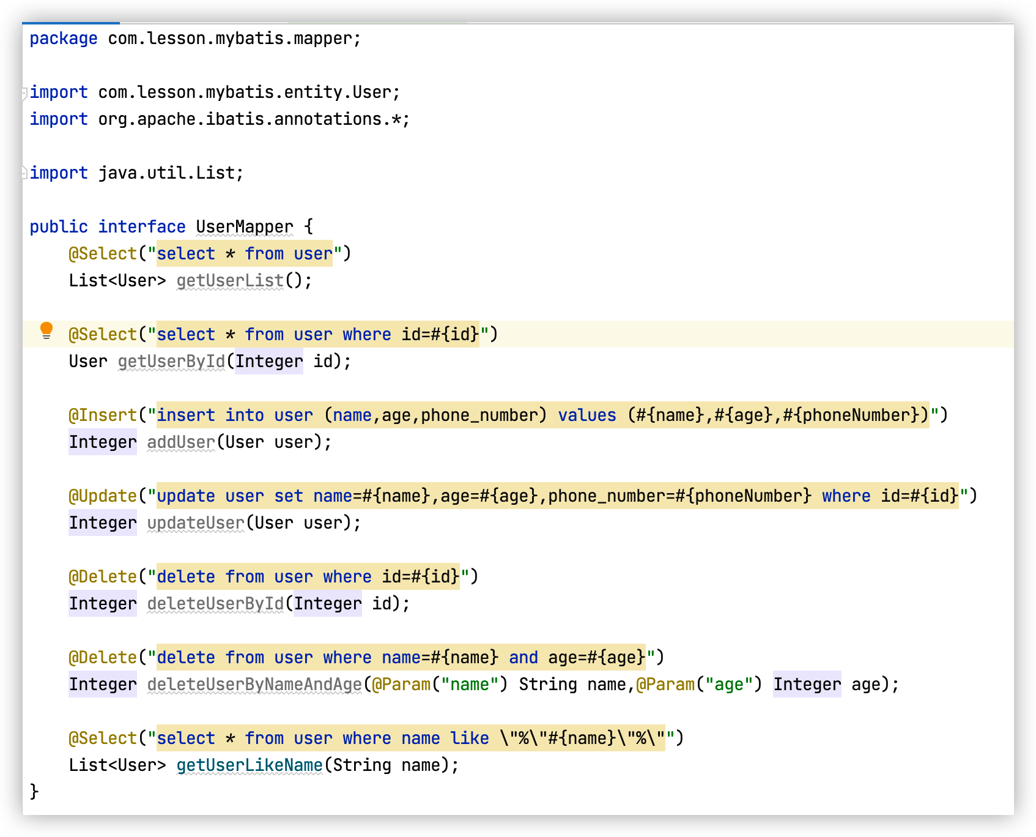Click User return type of getUserById
The width and height of the screenshot is (1036, 837).
coord(88,362)
